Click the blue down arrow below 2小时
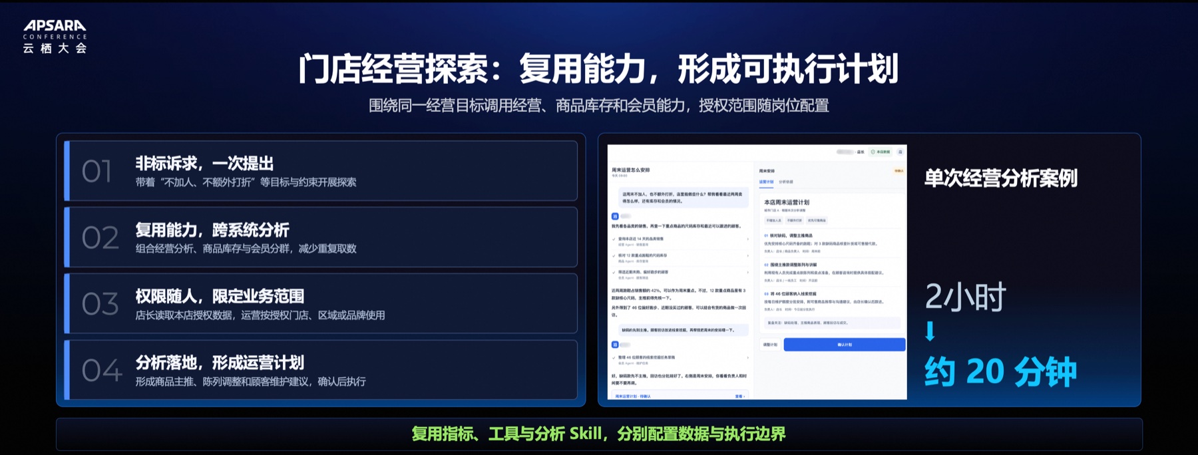 click(930, 331)
